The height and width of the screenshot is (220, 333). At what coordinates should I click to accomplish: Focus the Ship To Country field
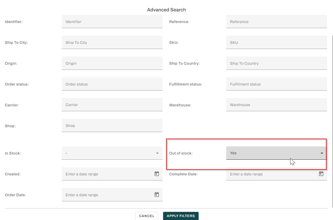276,63
